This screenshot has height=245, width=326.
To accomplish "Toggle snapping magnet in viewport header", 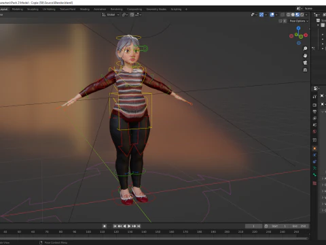I will (x=132, y=14).
